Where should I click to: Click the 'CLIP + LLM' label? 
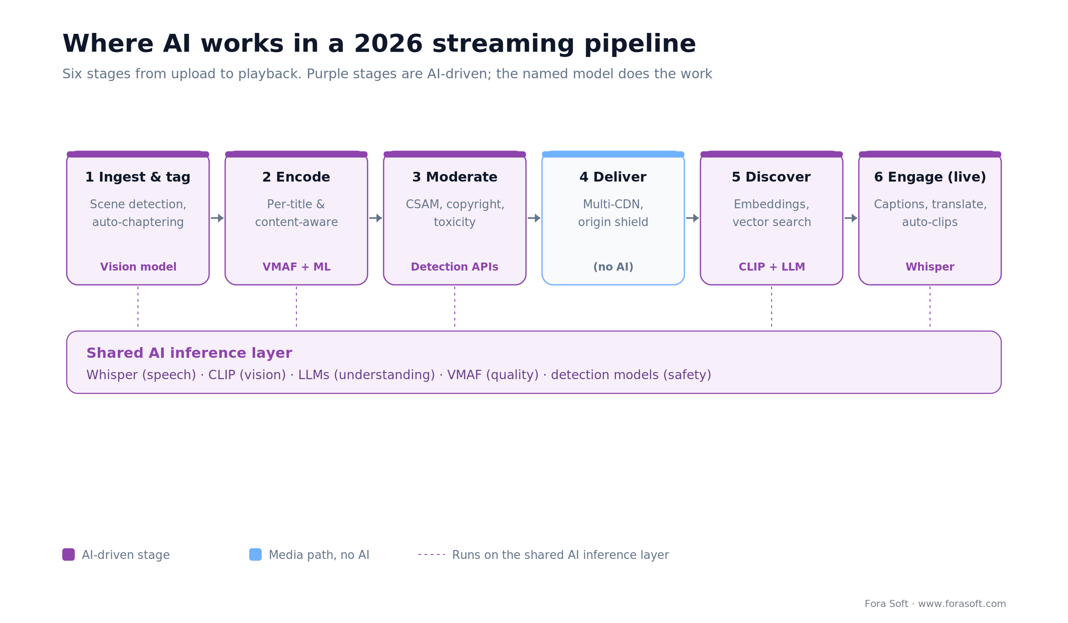(x=772, y=267)
